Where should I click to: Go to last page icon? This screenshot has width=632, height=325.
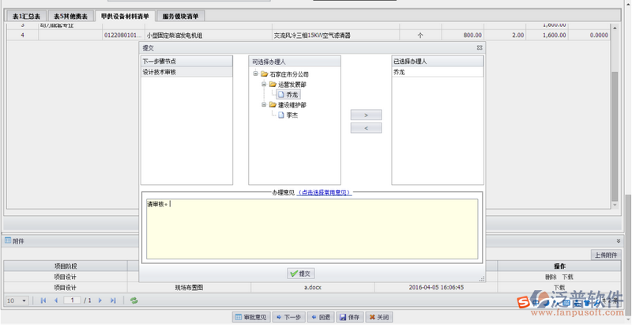[x=114, y=300]
